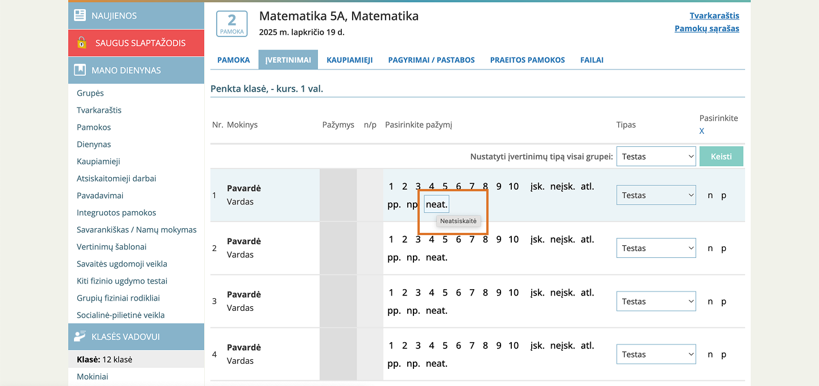The width and height of the screenshot is (819, 386).
Task: Open the Tipas dropdown for student 1
Action: coord(656,195)
